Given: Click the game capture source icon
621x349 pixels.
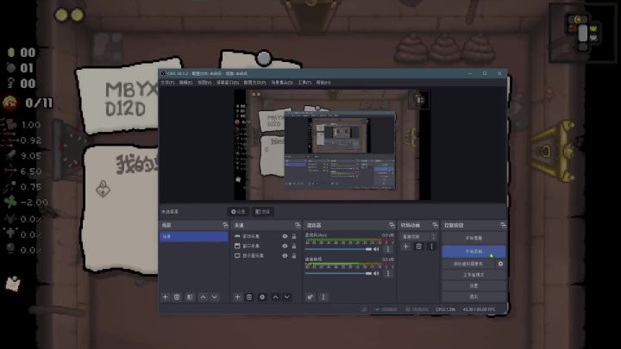Looking at the screenshot, I should tap(237, 236).
